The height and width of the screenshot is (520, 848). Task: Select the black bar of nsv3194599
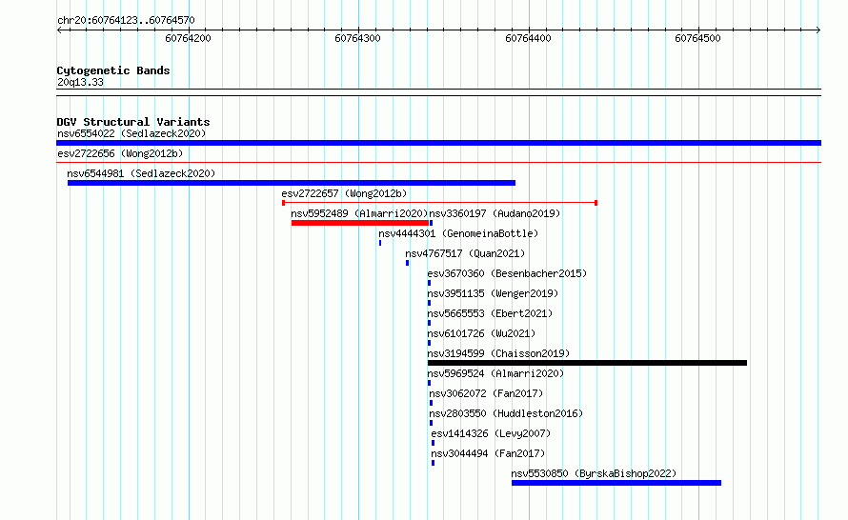pos(587,363)
